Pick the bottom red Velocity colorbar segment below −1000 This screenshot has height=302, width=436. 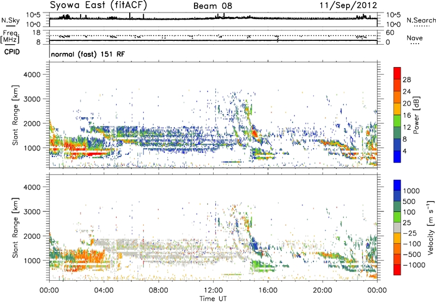[397, 270]
